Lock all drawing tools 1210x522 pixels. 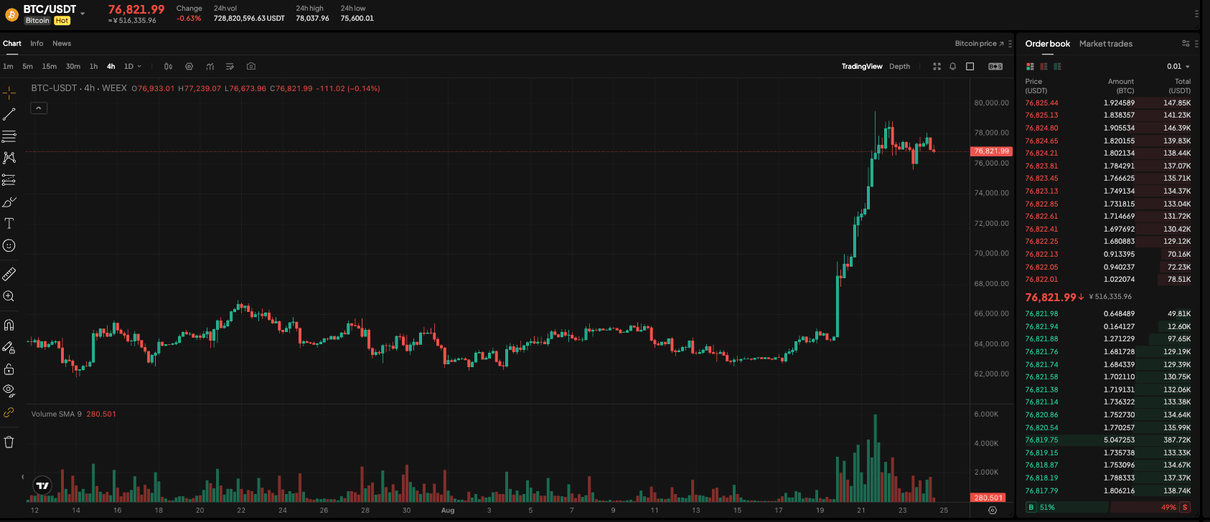(9, 369)
